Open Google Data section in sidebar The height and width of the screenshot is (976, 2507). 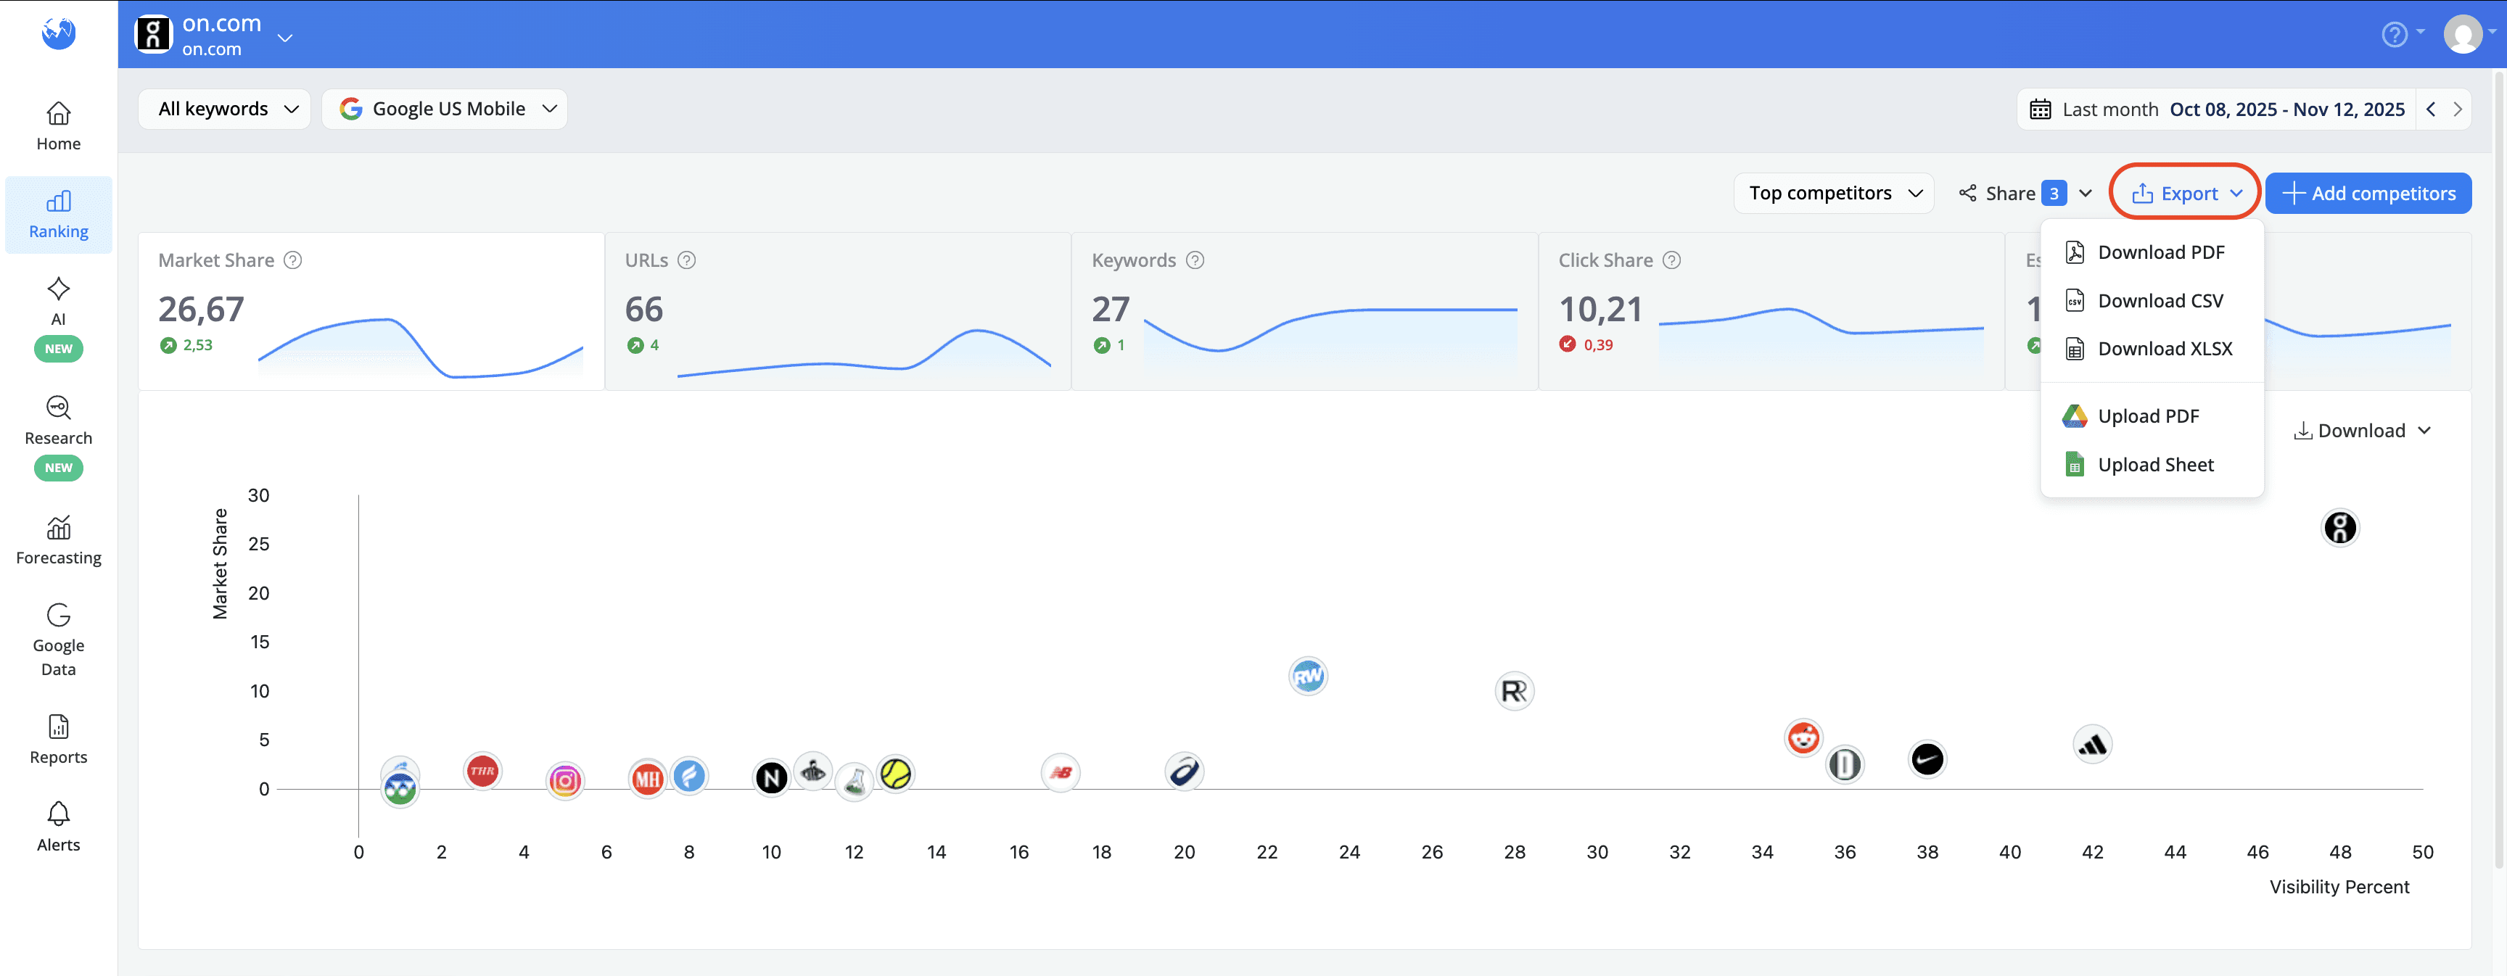[x=58, y=640]
